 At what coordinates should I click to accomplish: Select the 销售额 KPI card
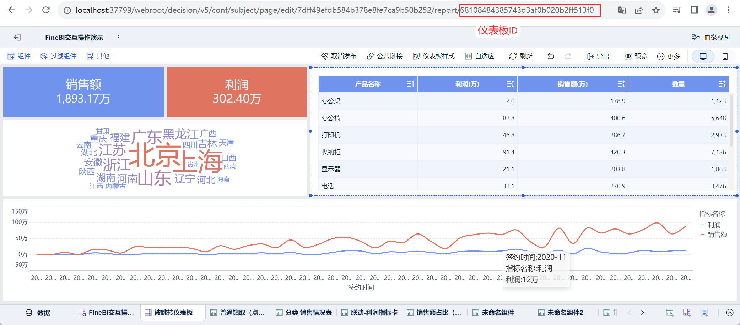point(83,92)
